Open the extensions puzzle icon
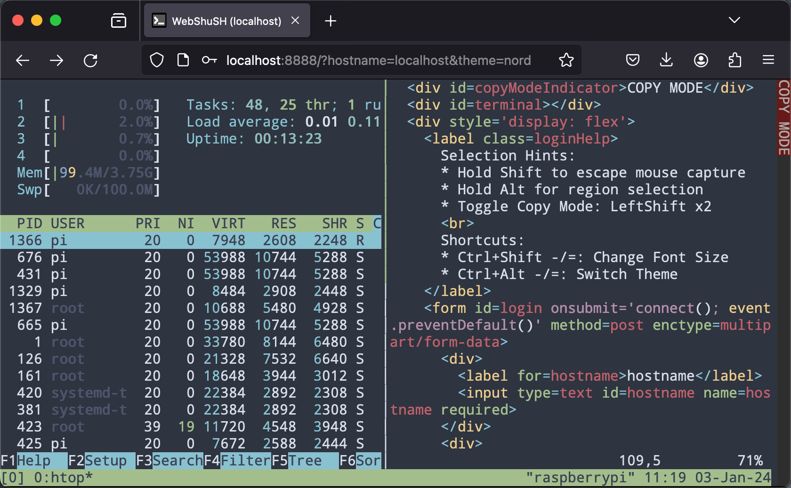Image resolution: width=791 pixels, height=488 pixels. click(x=734, y=60)
